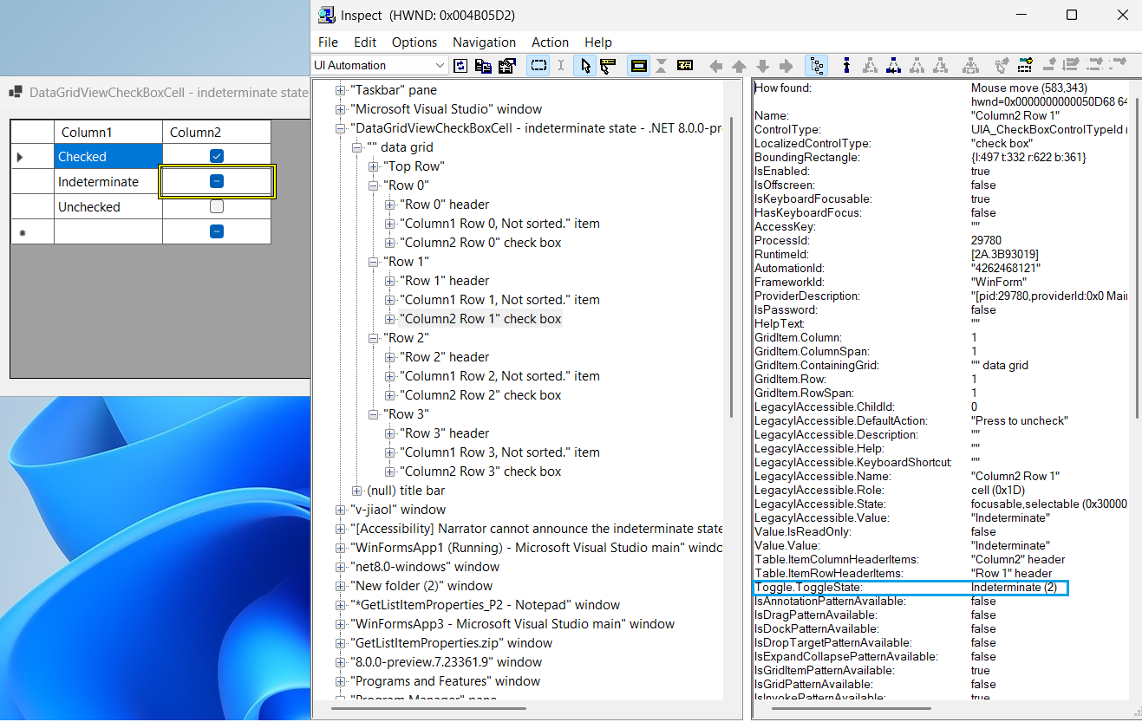Toggle the Always on Top toolbar icon

638,65
